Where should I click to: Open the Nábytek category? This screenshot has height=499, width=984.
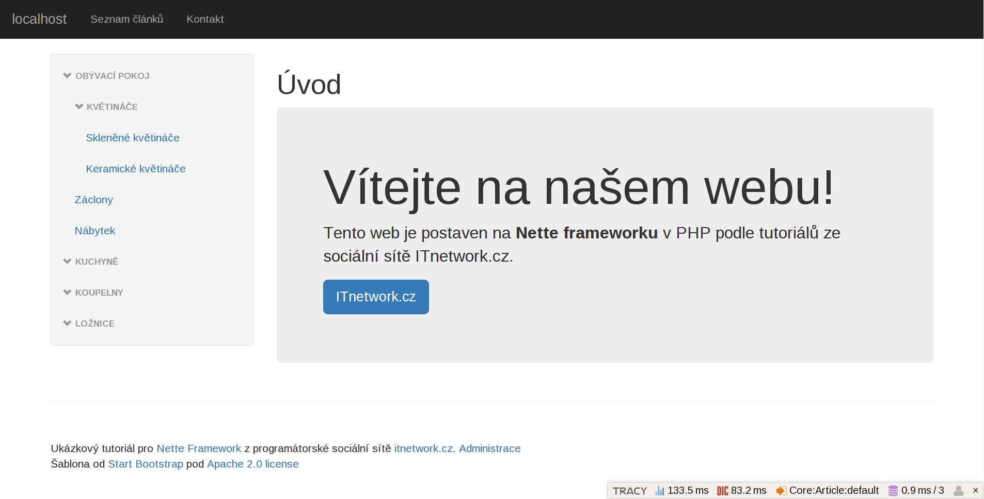pos(95,231)
